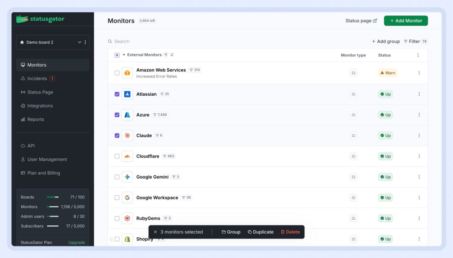Click the Admin users usage progress bar
The width and height of the screenshot is (453, 258).
(53, 216)
